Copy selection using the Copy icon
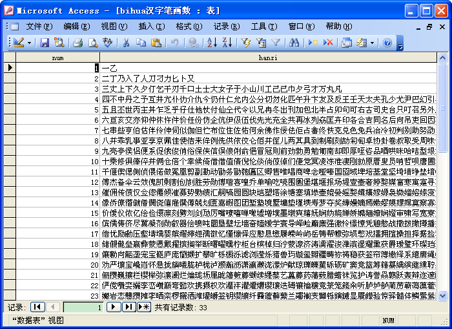Viewport: 452px width, 329px height. point(141,43)
